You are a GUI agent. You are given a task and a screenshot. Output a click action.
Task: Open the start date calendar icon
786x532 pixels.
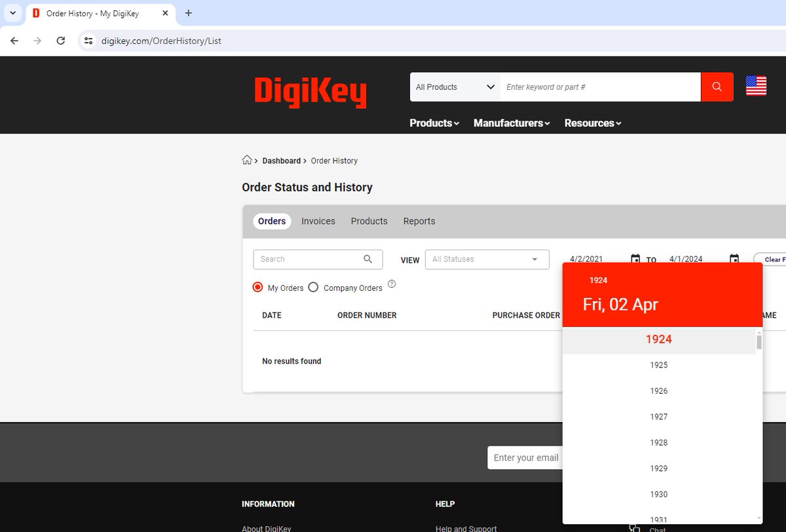[x=635, y=259]
